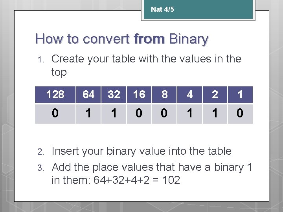The width and height of the screenshot is (283, 212).
Task: Click the binary digit under the 2 column
Action: [x=215, y=113]
